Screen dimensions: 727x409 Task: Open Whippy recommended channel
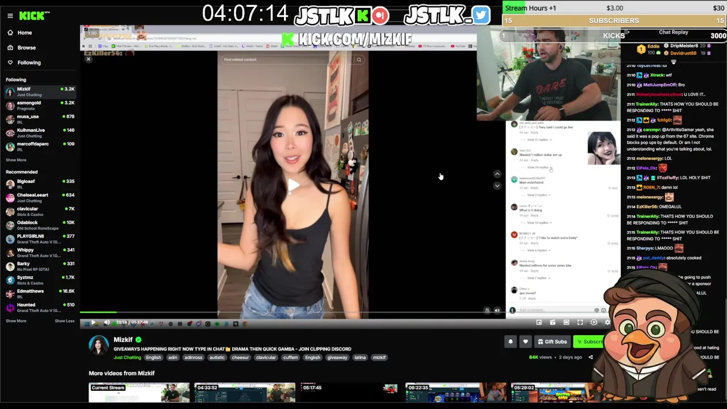(x=40, y=252)
